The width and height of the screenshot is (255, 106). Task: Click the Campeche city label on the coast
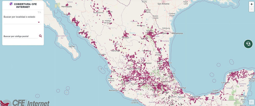click(x=225, y=83)
